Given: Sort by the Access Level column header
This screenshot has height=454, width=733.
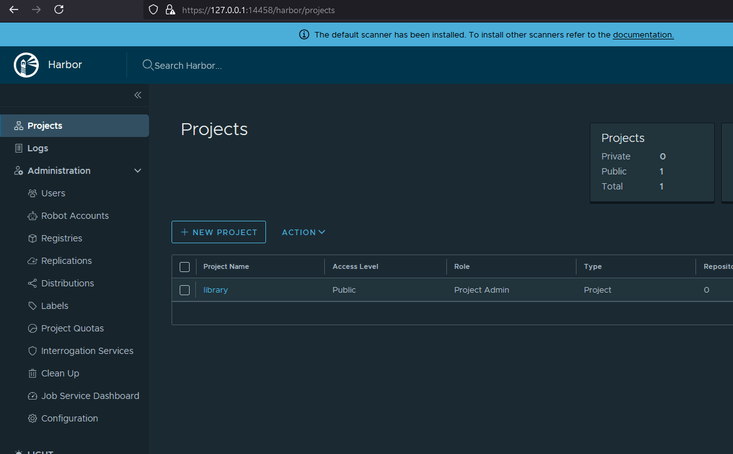Looking at the screenshot, I should click(356, 266).
